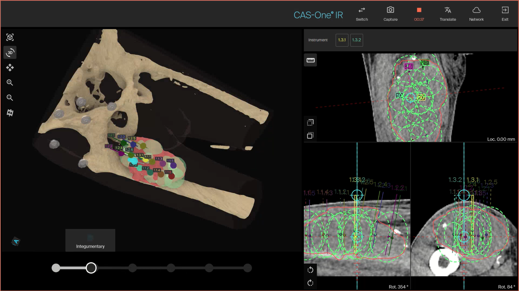Zoom in on the 3D model
This screenshot has width=519, height=291.
pyautogui.click(x=10, y=83)
